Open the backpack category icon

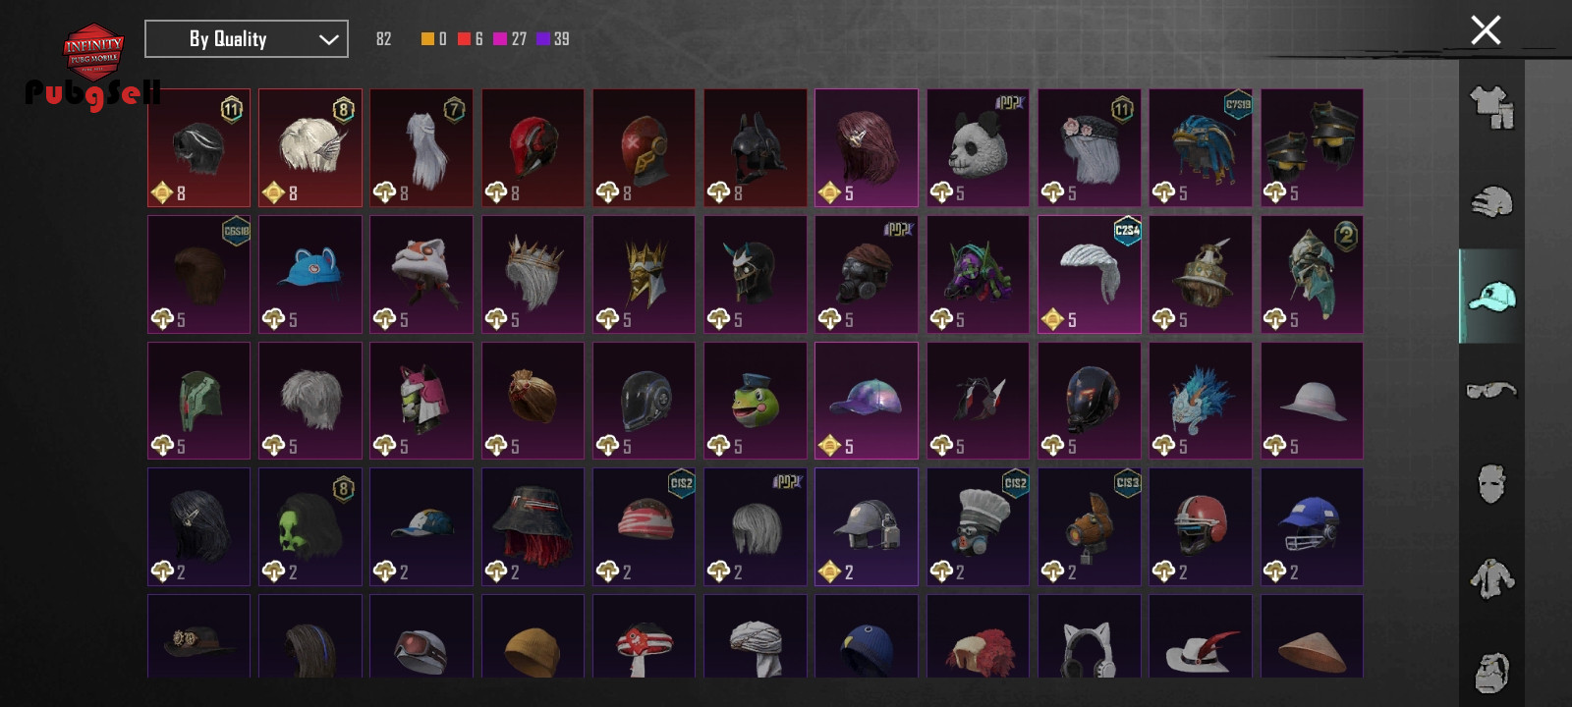1491,672
